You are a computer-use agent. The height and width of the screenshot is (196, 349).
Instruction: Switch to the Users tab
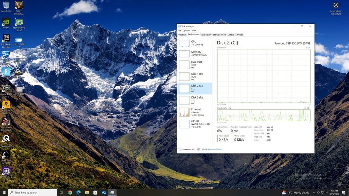tap(223, 34)
